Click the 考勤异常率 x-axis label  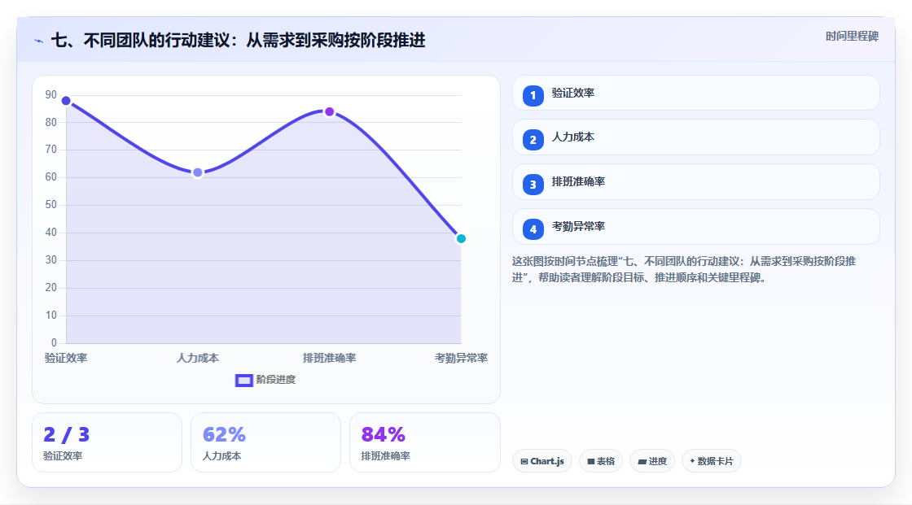click(461, 358)
